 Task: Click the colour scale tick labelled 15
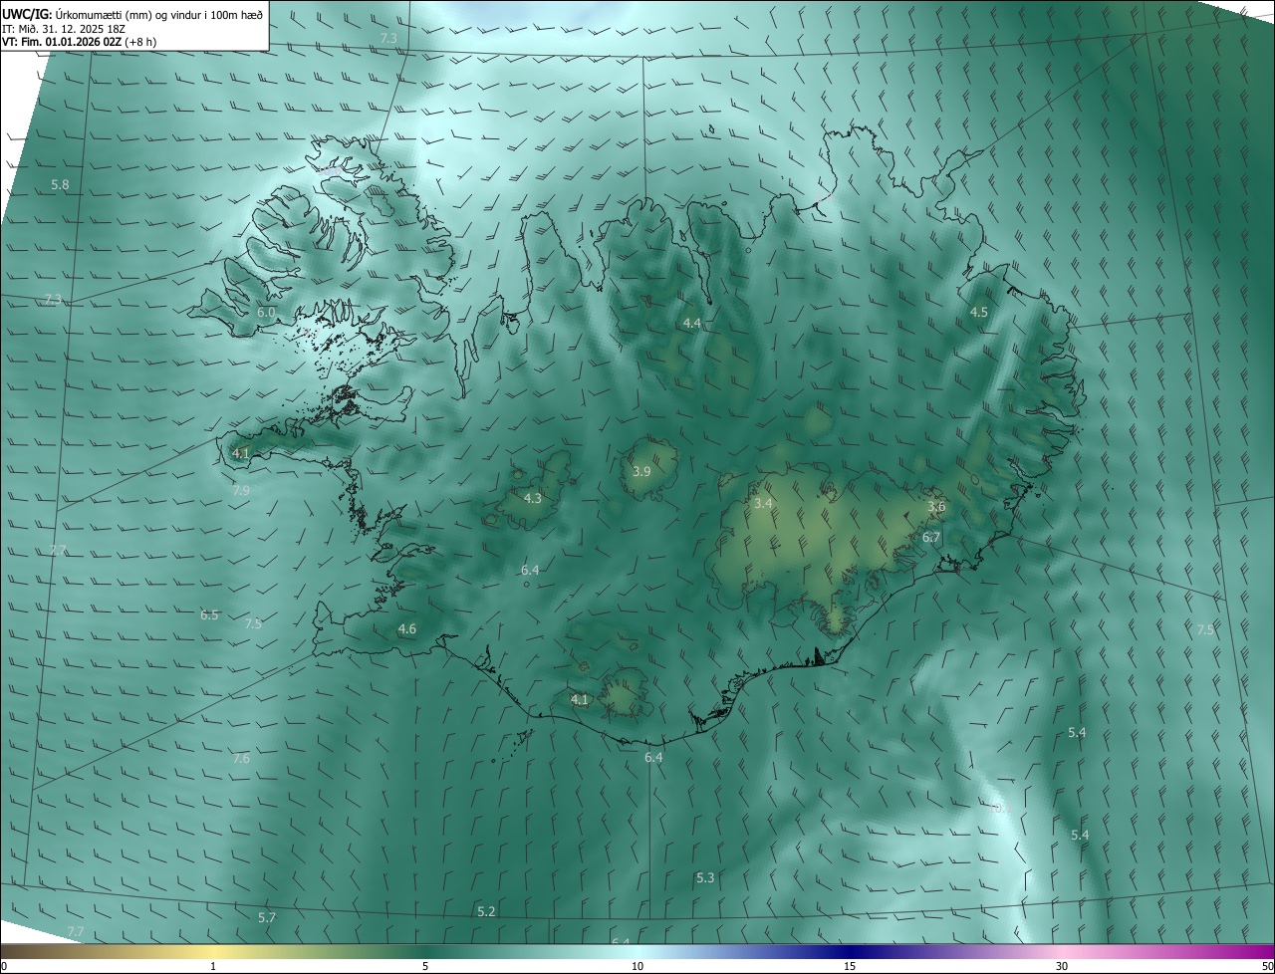point(850,966)
